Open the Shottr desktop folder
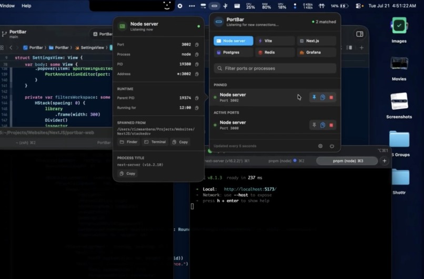The width and height of the screenshot is (424, 279). pos(399,181)
